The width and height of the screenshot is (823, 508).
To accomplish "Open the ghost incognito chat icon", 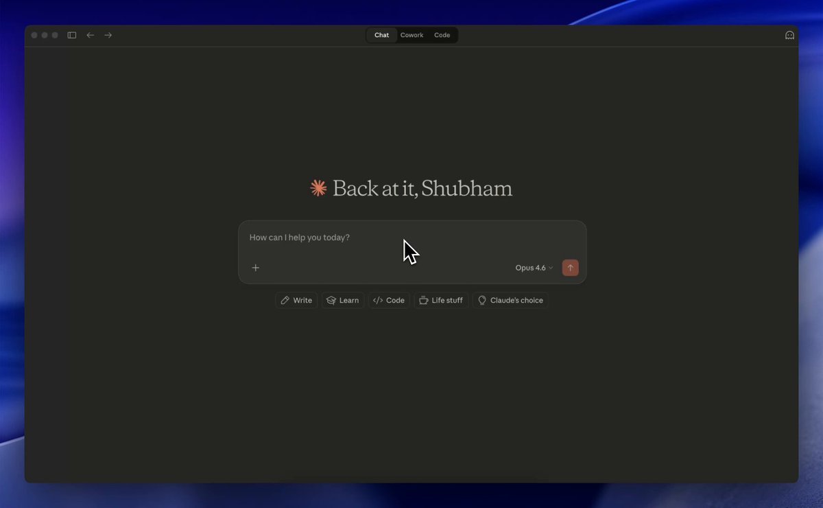I will coord(789,35).
